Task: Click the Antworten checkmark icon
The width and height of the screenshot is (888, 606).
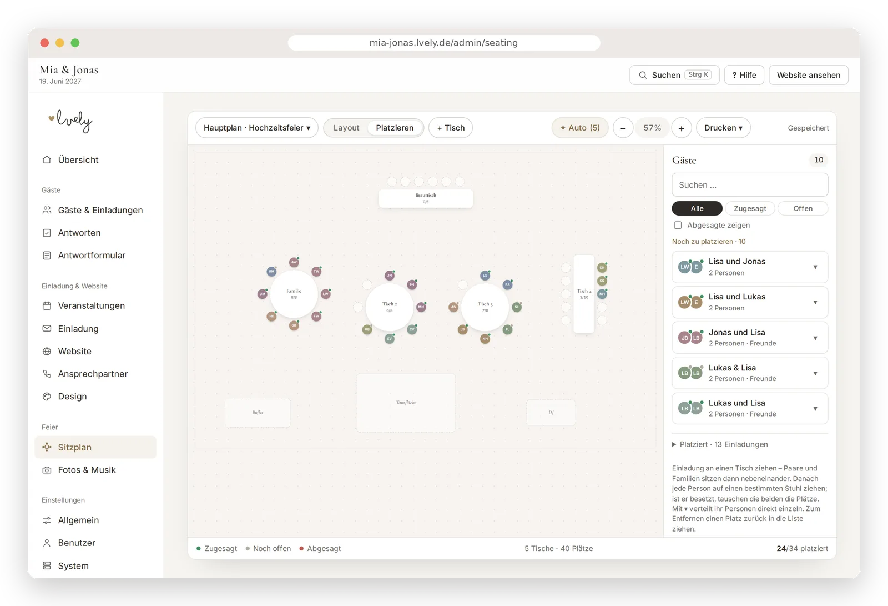Action: click(47, 233)
